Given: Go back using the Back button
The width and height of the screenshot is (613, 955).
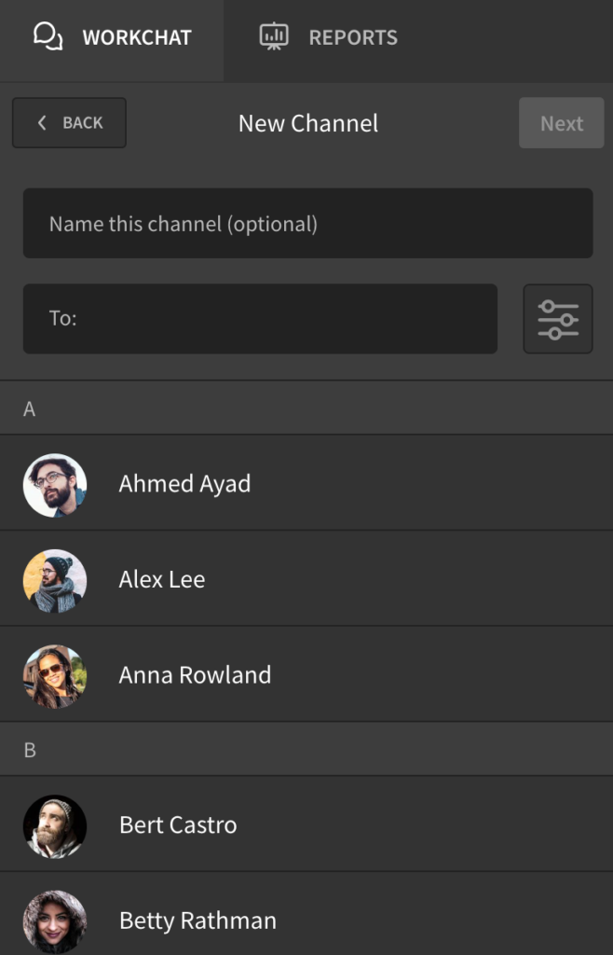Looking at the screenshot, I should [x=69, y=122].
